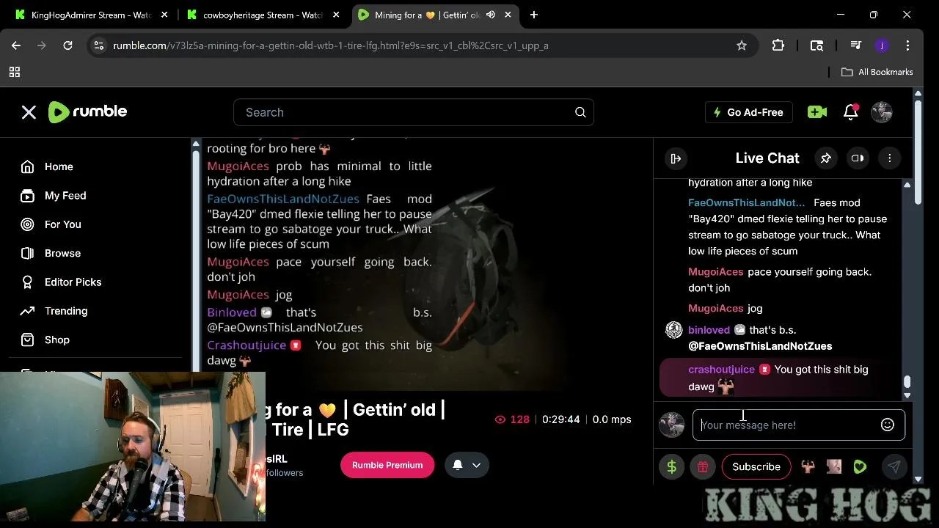Click Subscribe button in chat

[756, 466]
